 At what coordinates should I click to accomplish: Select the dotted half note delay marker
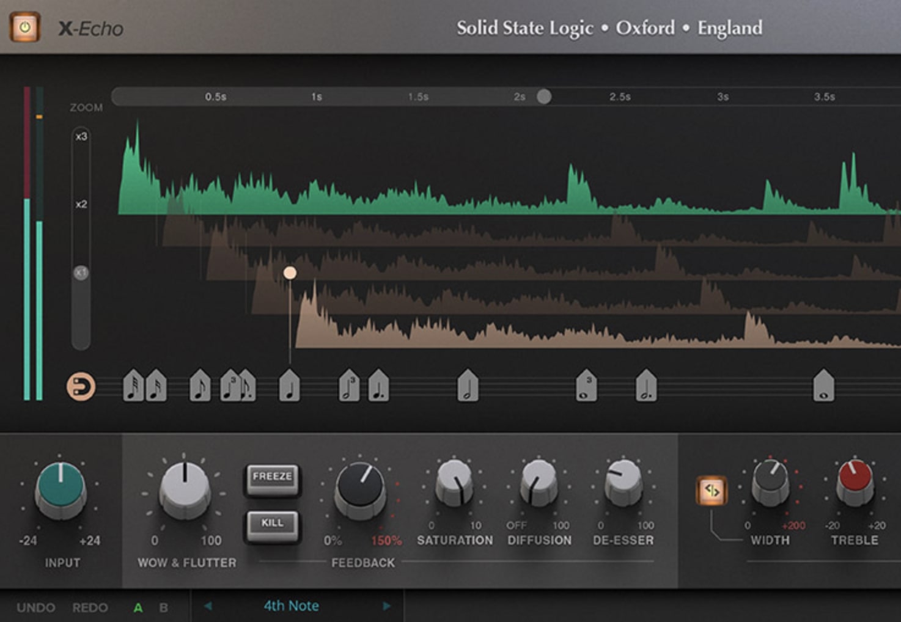pyautogui.click(x=646, y=386)
